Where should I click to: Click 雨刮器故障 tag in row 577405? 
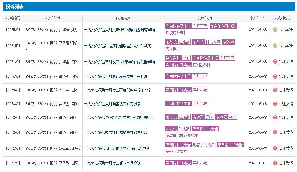pos(202,65)
